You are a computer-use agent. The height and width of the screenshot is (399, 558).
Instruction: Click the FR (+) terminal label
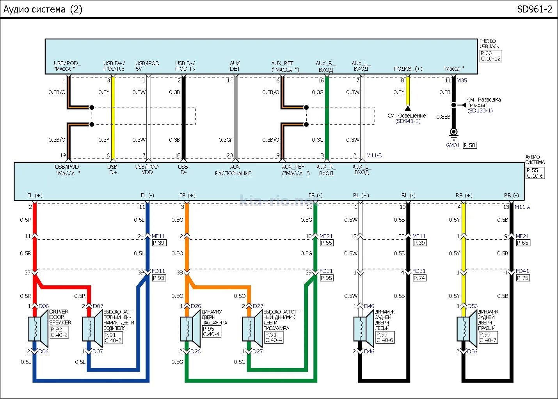[187, 195]
